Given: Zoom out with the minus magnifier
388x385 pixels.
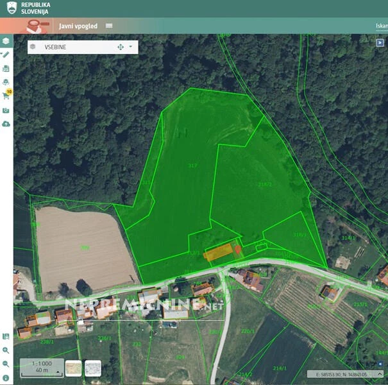Looking at the screenshot, I should click(6, 364).
